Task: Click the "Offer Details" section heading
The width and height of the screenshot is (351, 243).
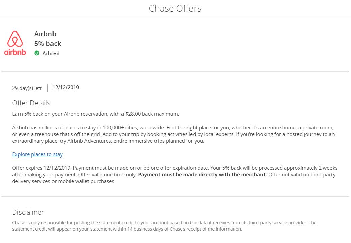Action: [x=31, y=103]
